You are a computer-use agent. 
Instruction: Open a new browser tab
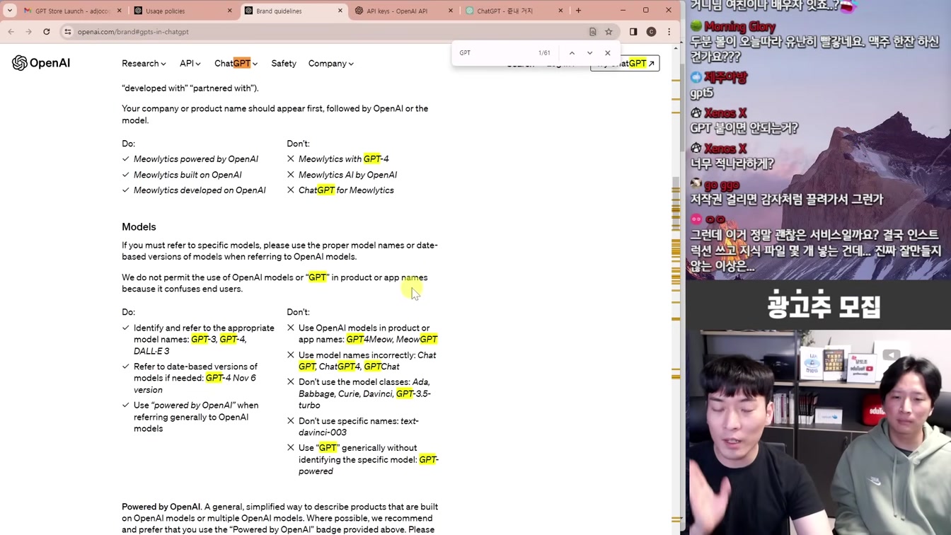point(579,11)
